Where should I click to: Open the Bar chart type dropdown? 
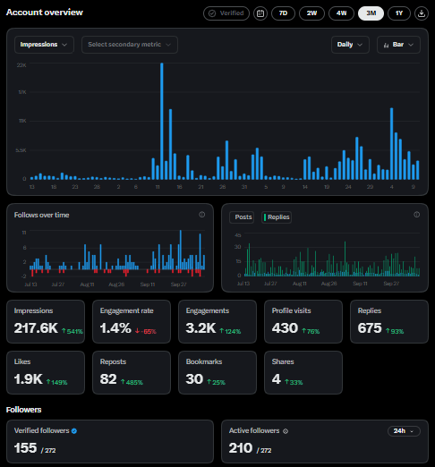pyautogui.click(x=398, y=45)
